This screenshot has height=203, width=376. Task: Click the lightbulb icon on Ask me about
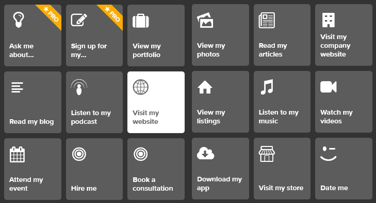point(19,20)
